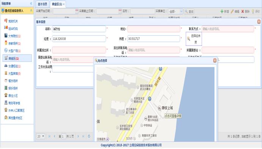Image resolution: width=262 pixels, height=149 pixels.
Task: Click the 联系方式 phone field
Action: 228,29
